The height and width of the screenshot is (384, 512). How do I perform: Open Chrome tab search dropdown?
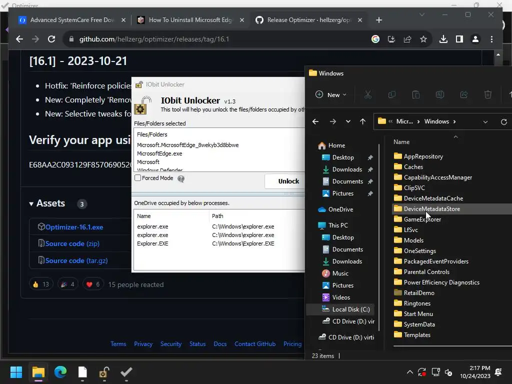coord(422,14)
